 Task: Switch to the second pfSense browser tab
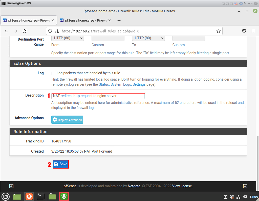[83, 20]
